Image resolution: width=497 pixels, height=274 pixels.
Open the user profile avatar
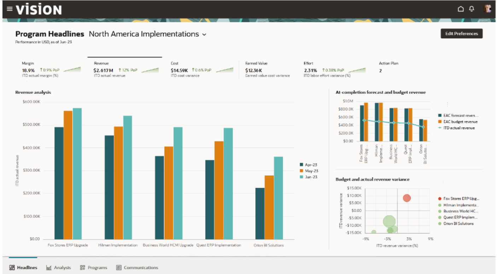pos(487,9)
